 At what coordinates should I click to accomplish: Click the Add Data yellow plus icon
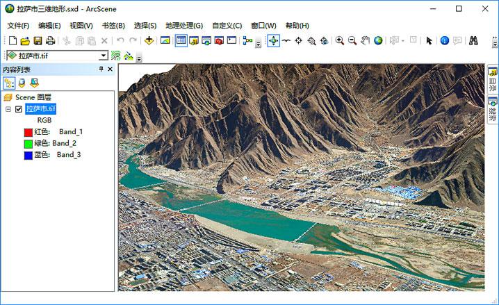(149, 41)
